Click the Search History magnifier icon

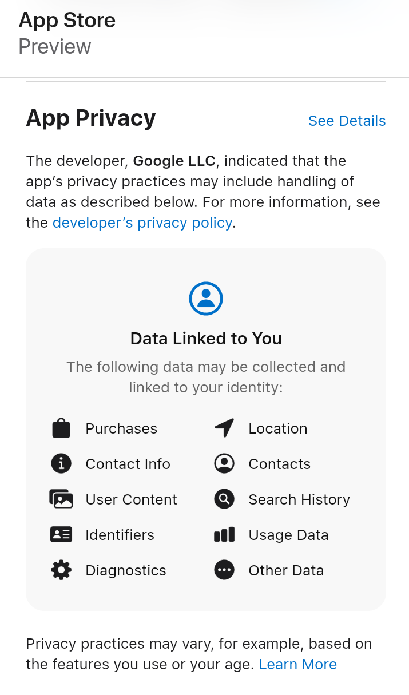point(224,499)
